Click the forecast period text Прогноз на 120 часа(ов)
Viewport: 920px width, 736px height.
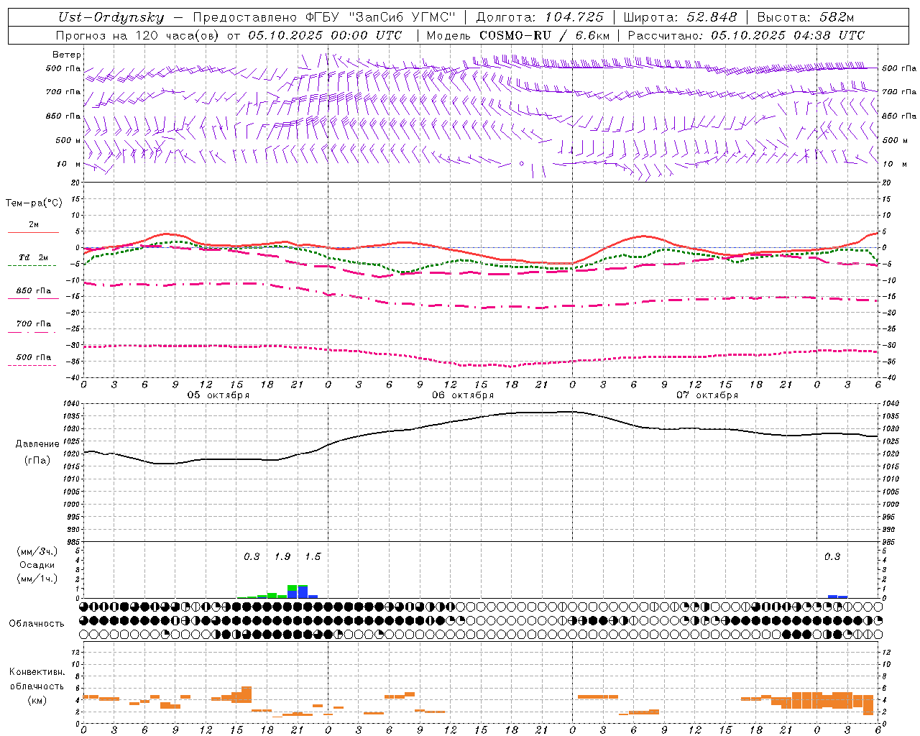(x=139, y=35)
